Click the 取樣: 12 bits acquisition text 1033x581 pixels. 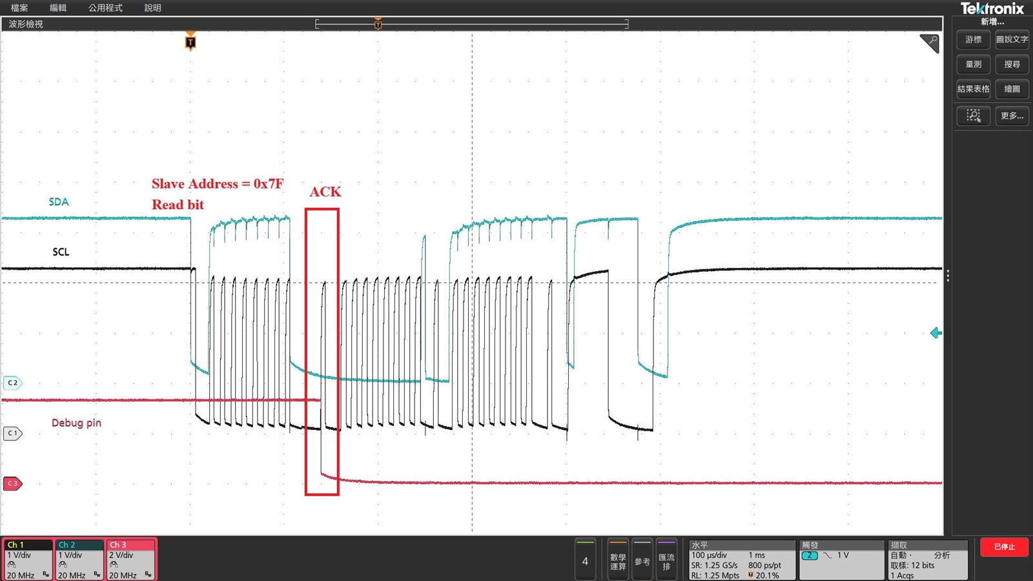coord(912,566)
